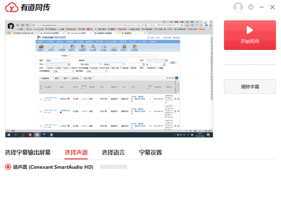Minimize the 有道同传 window
The width and height of the screenshot is (281, 208).
262,7
